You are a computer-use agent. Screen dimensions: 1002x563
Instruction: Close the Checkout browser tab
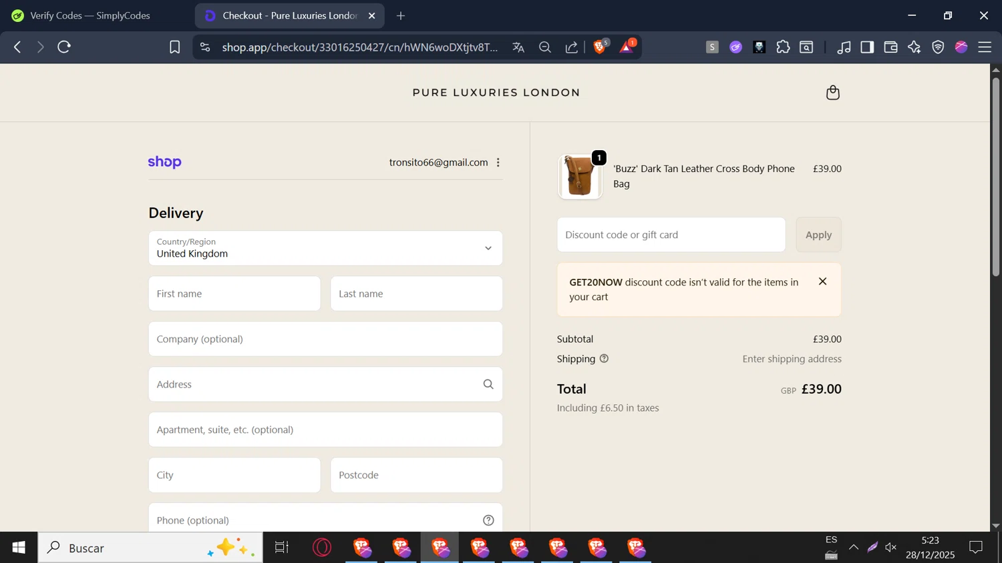point(372,15)
